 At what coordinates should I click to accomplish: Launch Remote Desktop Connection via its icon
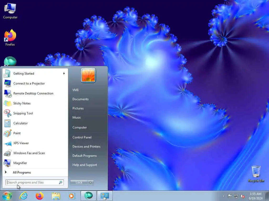pyautogui.click(x=8, y=93)
